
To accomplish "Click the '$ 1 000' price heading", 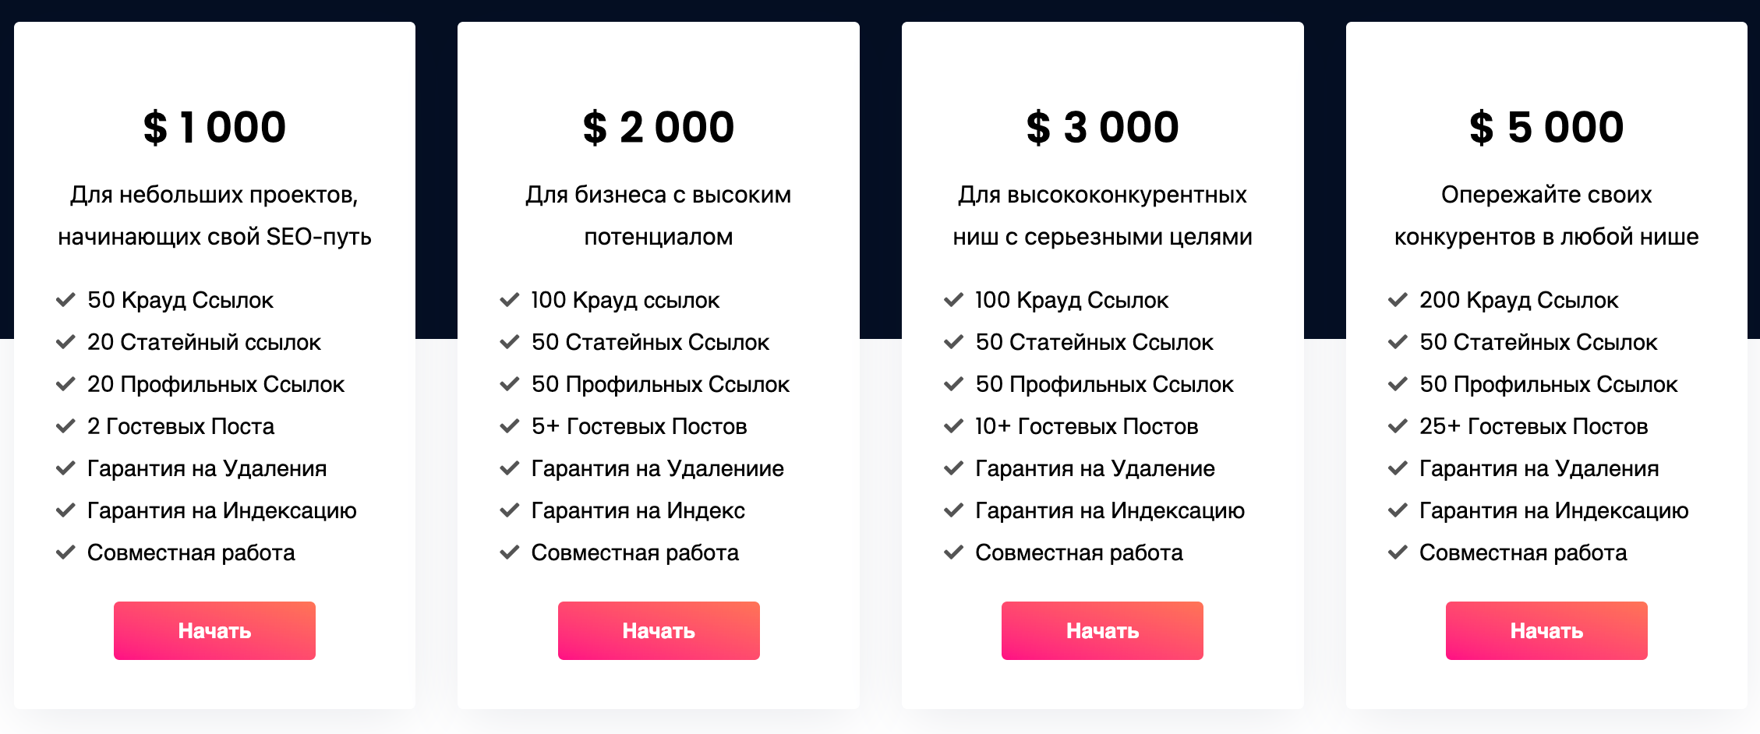I will pyautogui.click(x=214, y=127).
